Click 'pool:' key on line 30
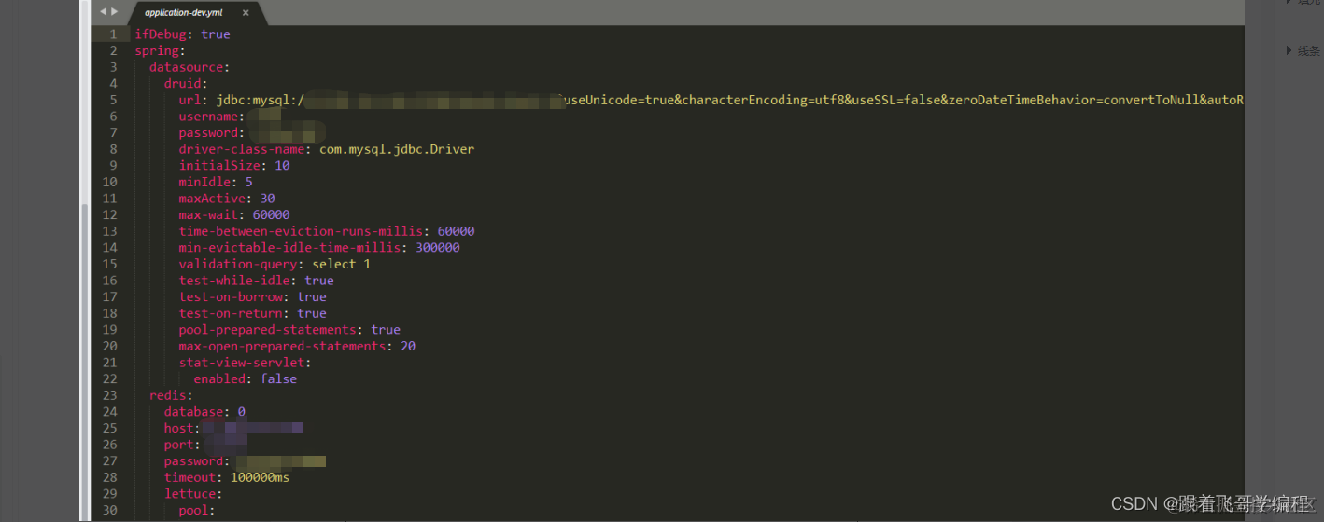This screenshot has width=1324, height=522. 198,510
